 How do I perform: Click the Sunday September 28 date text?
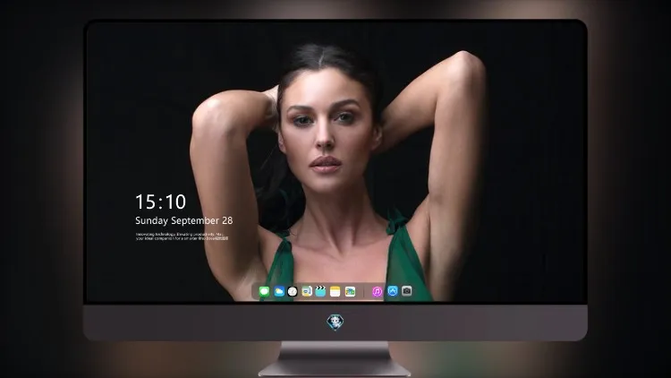(x=184, y=220)
